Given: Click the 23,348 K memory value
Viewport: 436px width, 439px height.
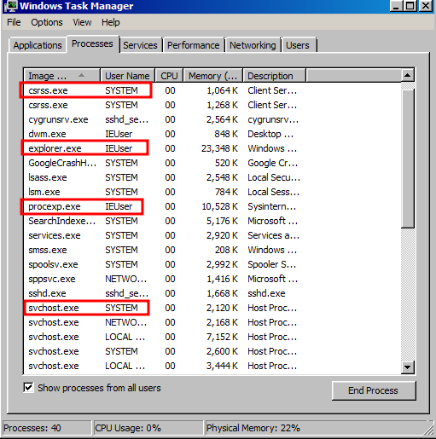Looking at the screenshot, I should click(219, 148).
